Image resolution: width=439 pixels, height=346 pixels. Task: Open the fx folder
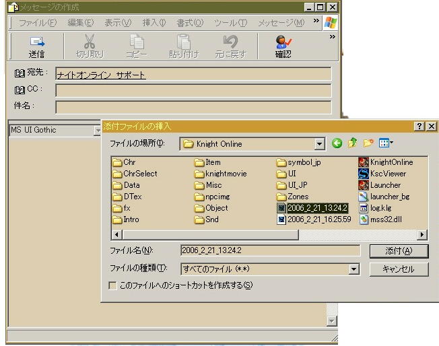(121, 208)
